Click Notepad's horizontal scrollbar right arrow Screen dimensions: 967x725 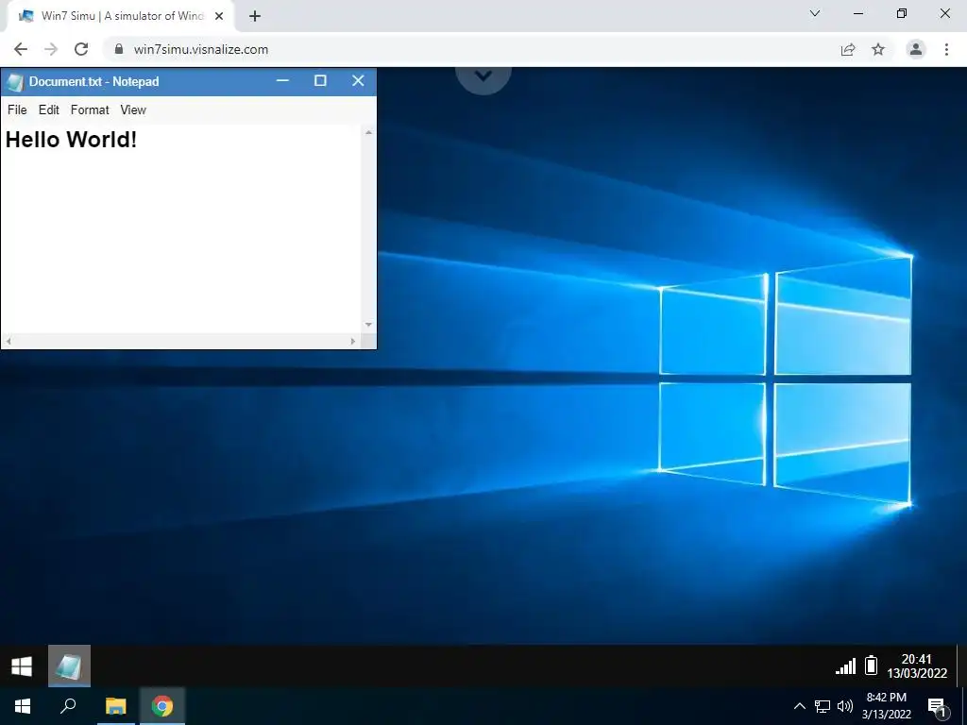(x=353, y=341)
